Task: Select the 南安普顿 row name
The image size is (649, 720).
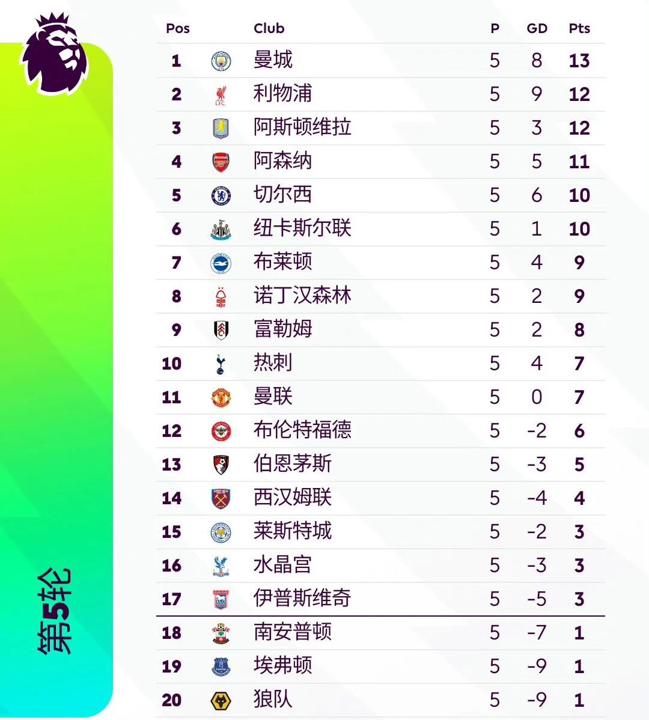Action: click(293, 632)
